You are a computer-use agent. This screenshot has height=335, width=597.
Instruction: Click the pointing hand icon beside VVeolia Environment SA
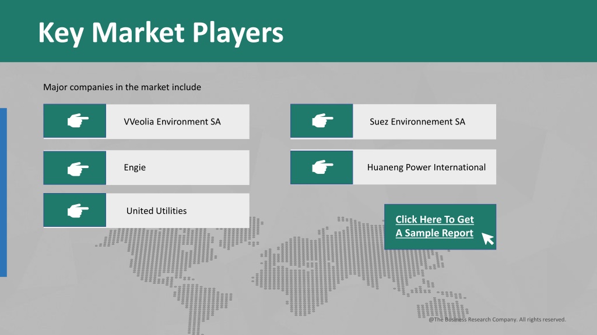tap(78, 121)
